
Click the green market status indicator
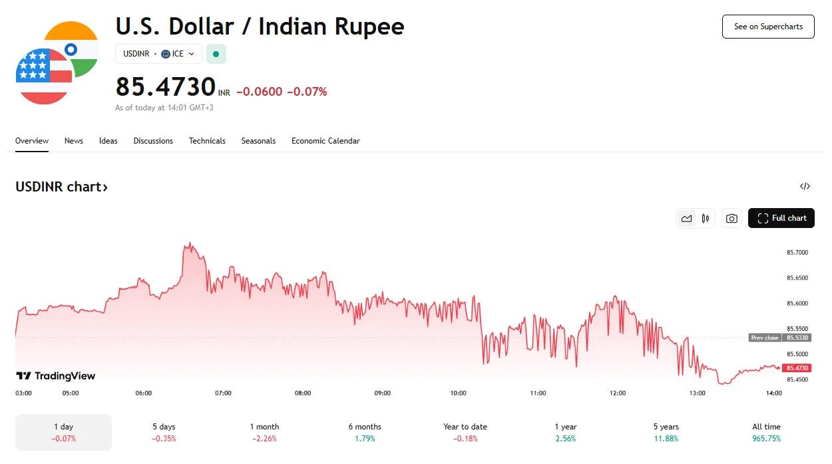click(216, 54)
